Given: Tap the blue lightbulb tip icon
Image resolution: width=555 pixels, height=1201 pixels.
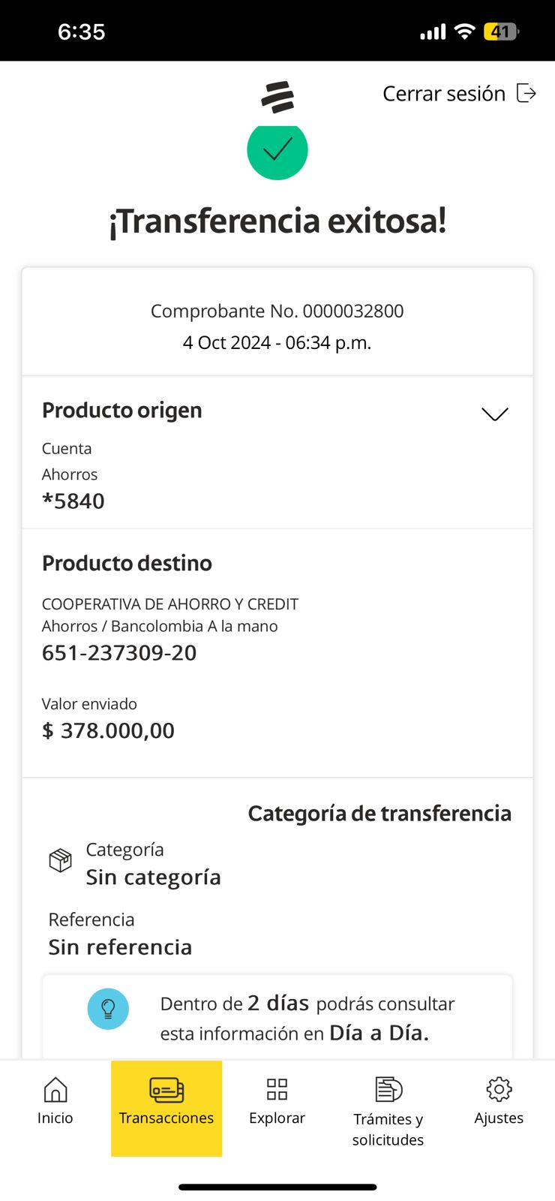Looking at the screenshot, I should pyautogui.click(x=108, y=1009).
